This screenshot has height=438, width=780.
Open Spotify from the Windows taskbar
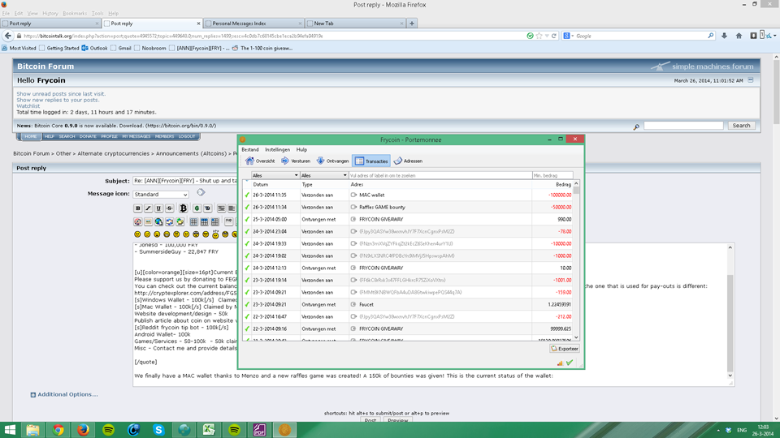pos(109,430)
